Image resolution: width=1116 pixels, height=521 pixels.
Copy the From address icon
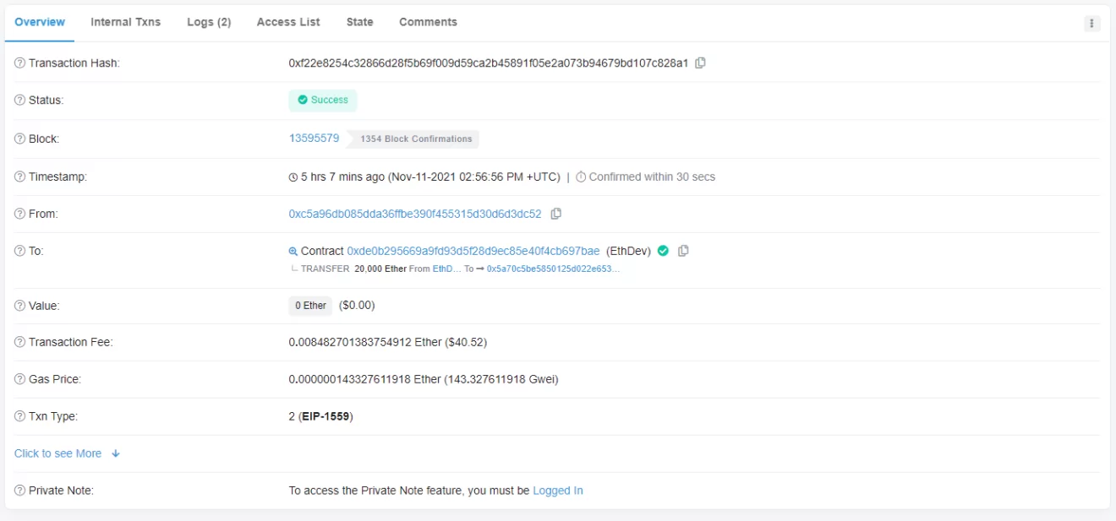555,214
